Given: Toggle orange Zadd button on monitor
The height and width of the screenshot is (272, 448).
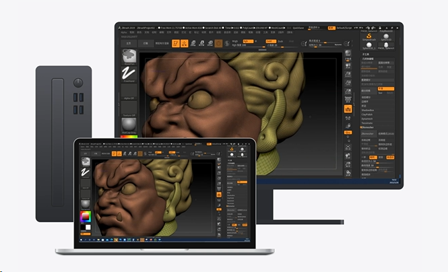Looking at the screenshot, I should point(271,41).
